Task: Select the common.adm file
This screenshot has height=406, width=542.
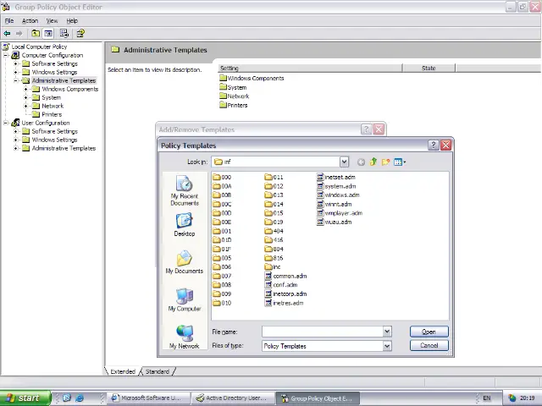Action: pos(286,276)
